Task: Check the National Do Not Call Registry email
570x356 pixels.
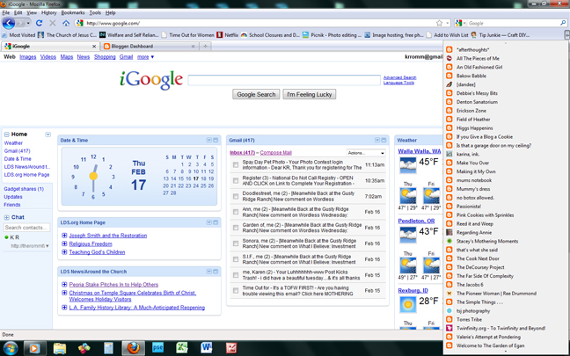Action: [x=236, y=180]
